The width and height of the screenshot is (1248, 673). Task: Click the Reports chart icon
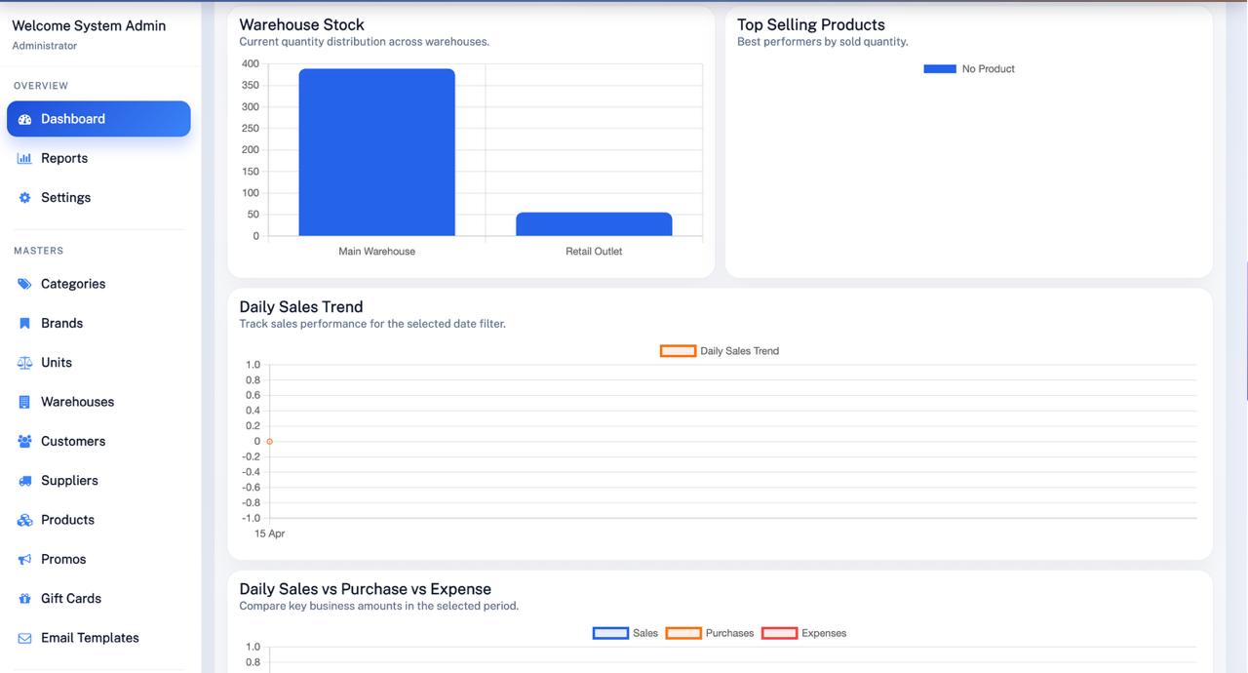coord(23,157)
